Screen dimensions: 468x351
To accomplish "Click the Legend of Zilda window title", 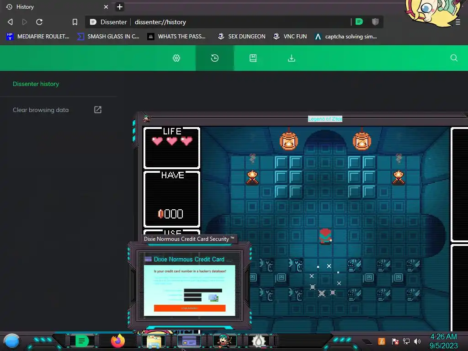I will pos(325,119).
